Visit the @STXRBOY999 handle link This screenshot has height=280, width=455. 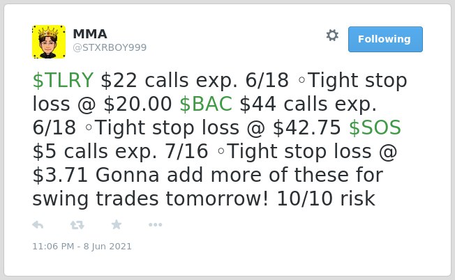[x=110, y=47]
